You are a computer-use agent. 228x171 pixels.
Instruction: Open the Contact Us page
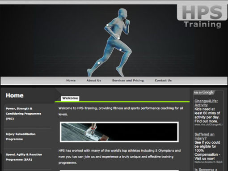tap(163, 81)
